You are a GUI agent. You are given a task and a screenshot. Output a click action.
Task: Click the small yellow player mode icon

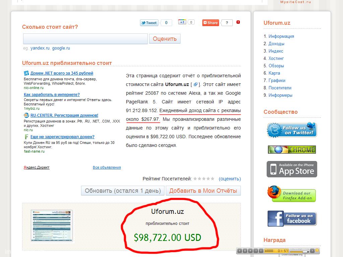click(x=317, y=250)
